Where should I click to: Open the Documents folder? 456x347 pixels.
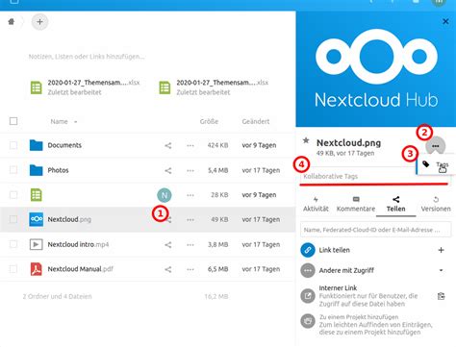(x=64, y=145)
